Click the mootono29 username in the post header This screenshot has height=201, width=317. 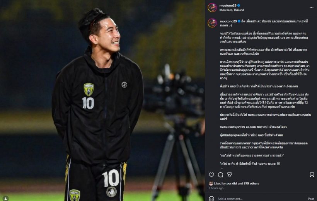[x=228, y=5]
